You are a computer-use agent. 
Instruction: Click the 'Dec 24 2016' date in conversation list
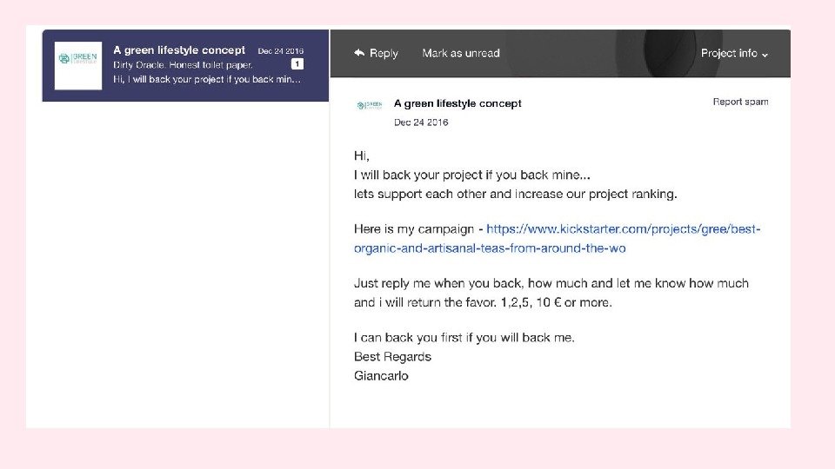[x=281, y=51]
